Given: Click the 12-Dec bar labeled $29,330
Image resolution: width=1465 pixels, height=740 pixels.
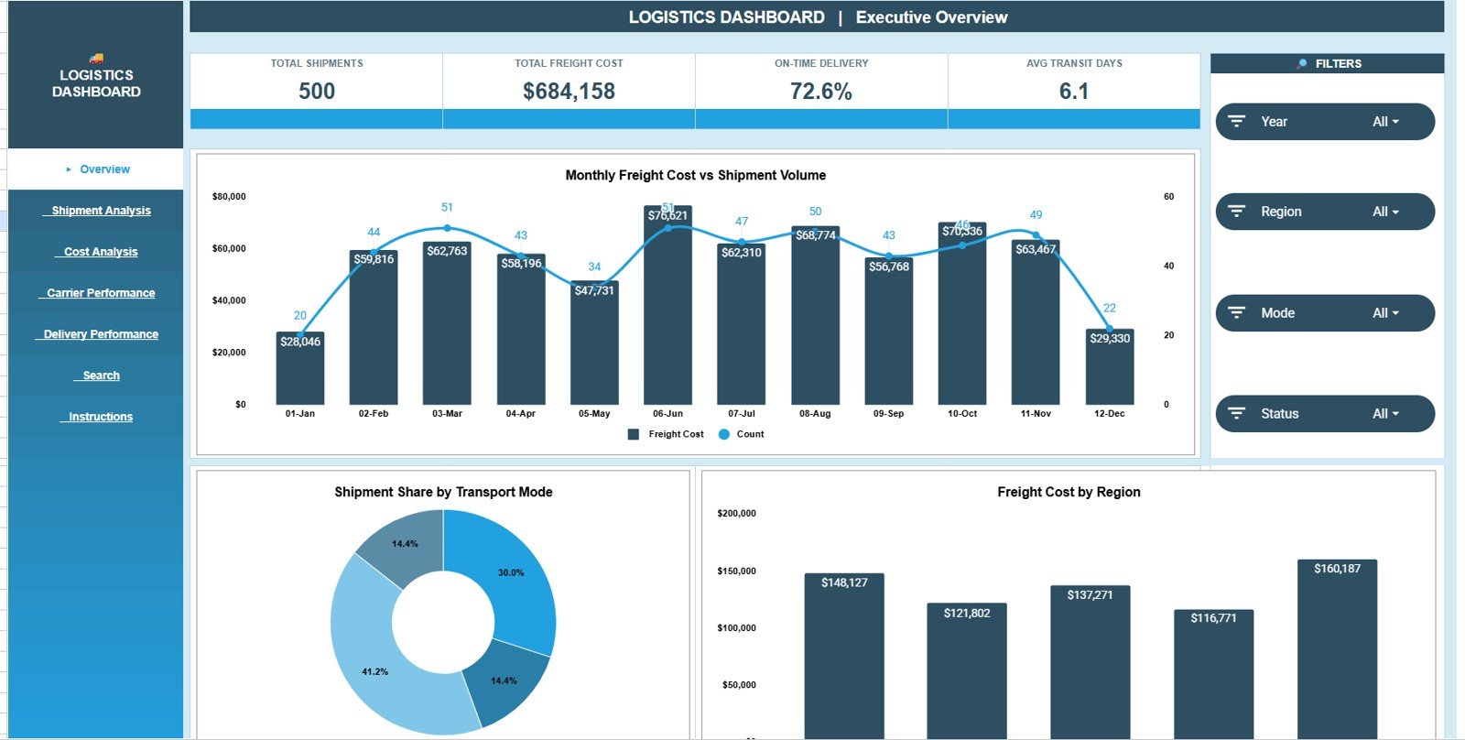Looking at the screenshot, I should coord(1110,366).
